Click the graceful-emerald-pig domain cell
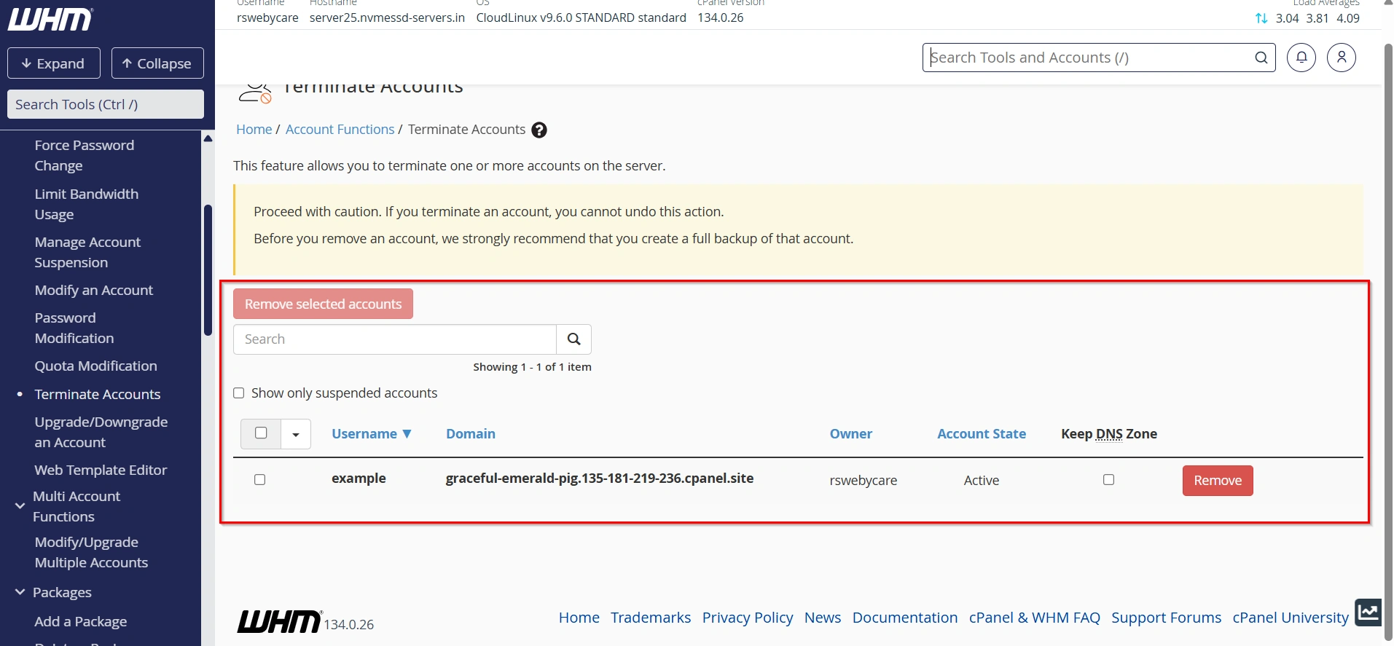Viewport: 1394px width, 646px height. [x=600, y=478]
